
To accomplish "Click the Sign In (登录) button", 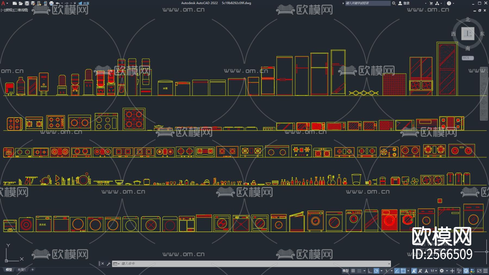I will 404,3.
